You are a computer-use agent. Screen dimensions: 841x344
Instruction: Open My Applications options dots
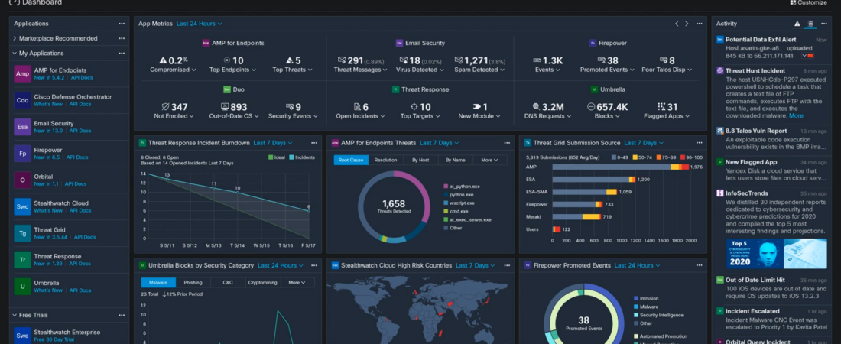tap(122, 54)
